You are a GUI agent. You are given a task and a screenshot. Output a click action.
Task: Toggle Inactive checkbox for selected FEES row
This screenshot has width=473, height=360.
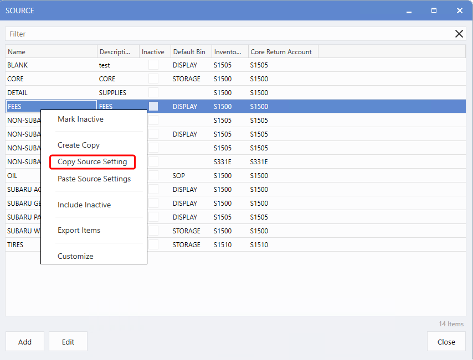[x=153, y=106]
